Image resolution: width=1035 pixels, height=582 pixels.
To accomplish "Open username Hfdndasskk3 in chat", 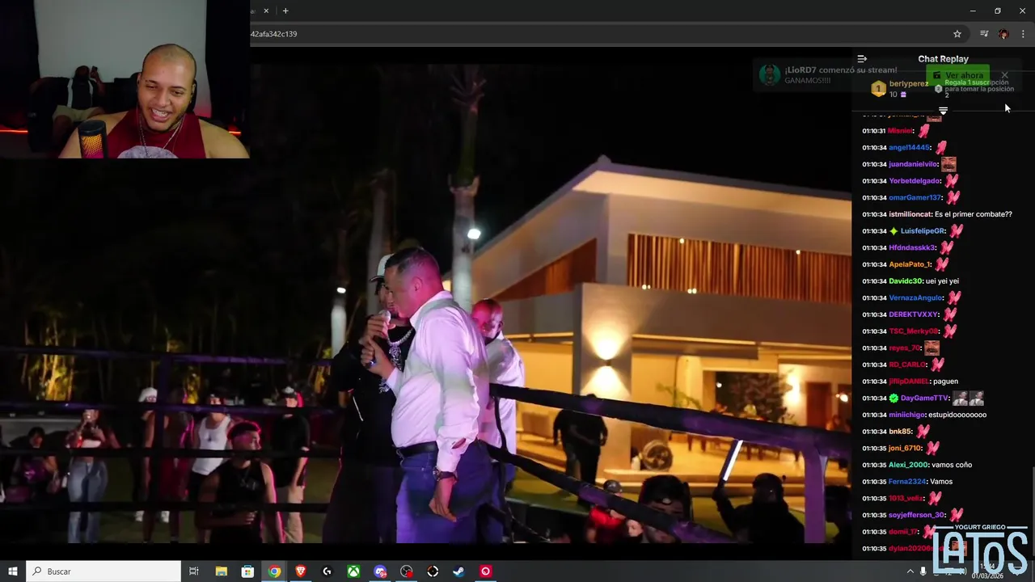I will click(x=912, y=248).
